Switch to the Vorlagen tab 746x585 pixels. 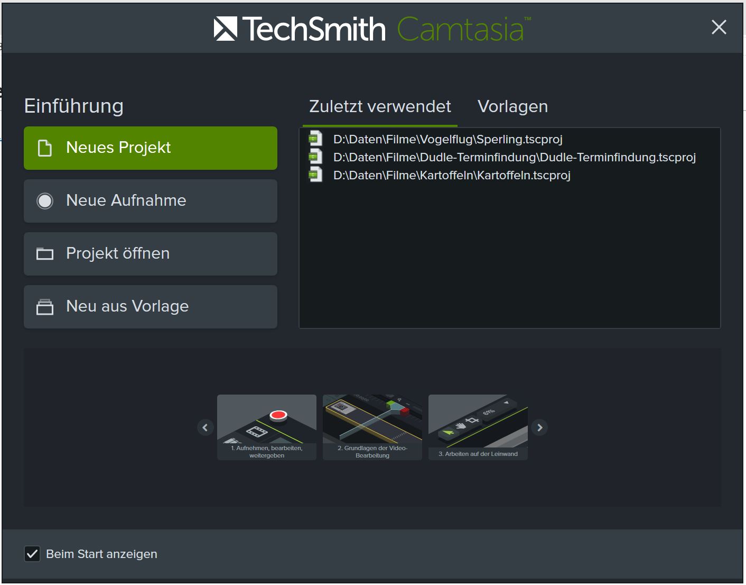pos(512,106)
